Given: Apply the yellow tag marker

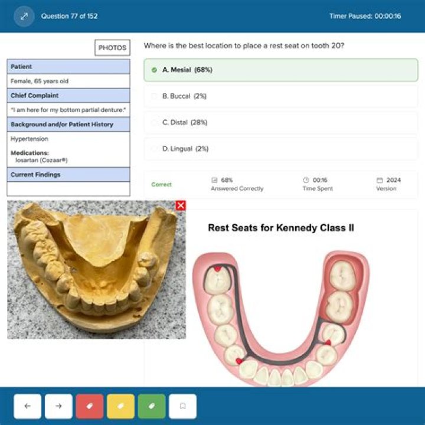Looking at the screenshot, I should pyautogui.click(x=120, y=406).
